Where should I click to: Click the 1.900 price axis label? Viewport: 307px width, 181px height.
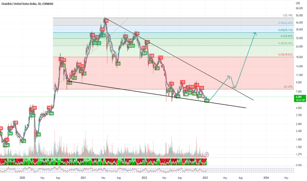[x=299, y=140]
